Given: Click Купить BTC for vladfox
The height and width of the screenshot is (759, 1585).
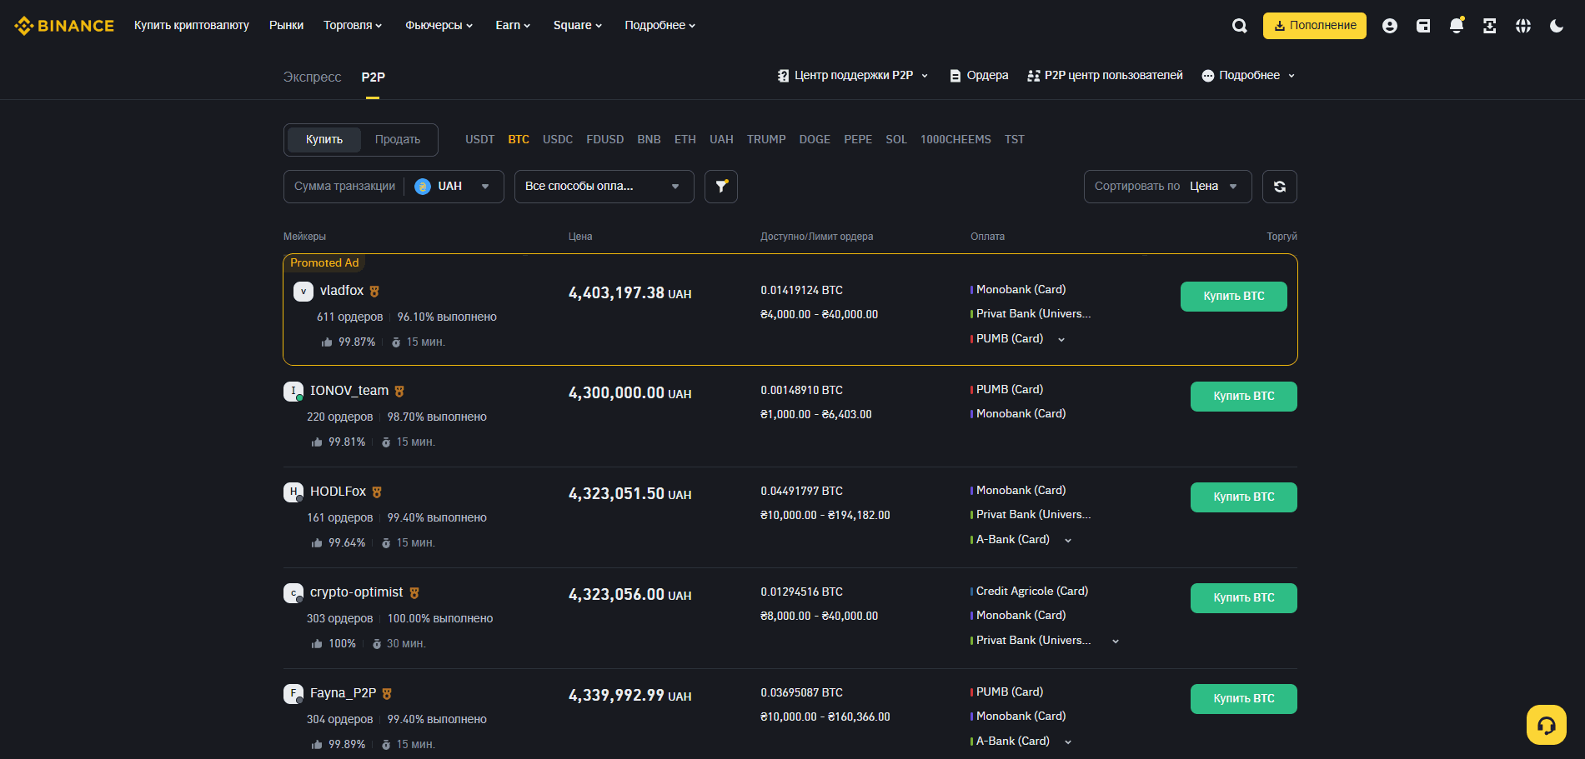Looking at the screenshot, I should [1234, 297].
